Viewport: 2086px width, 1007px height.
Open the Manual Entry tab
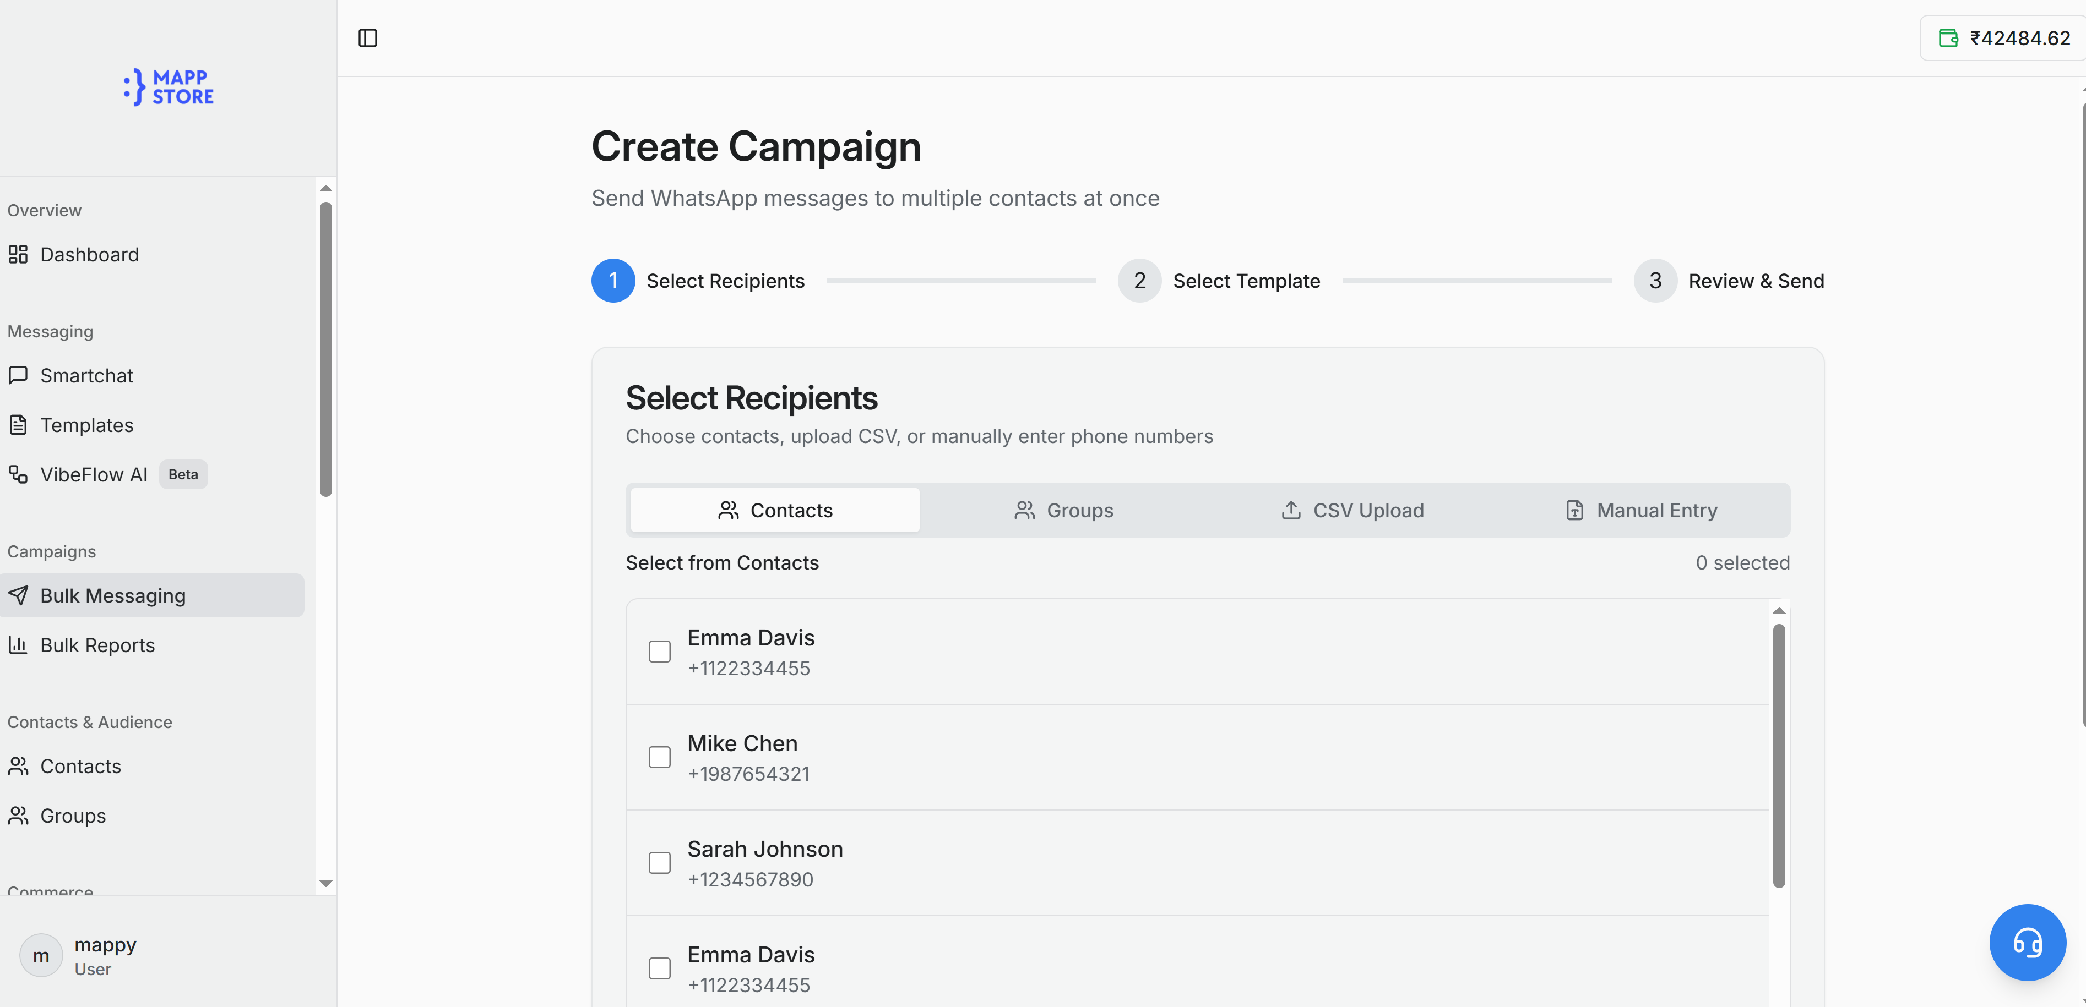[1640, 511]
